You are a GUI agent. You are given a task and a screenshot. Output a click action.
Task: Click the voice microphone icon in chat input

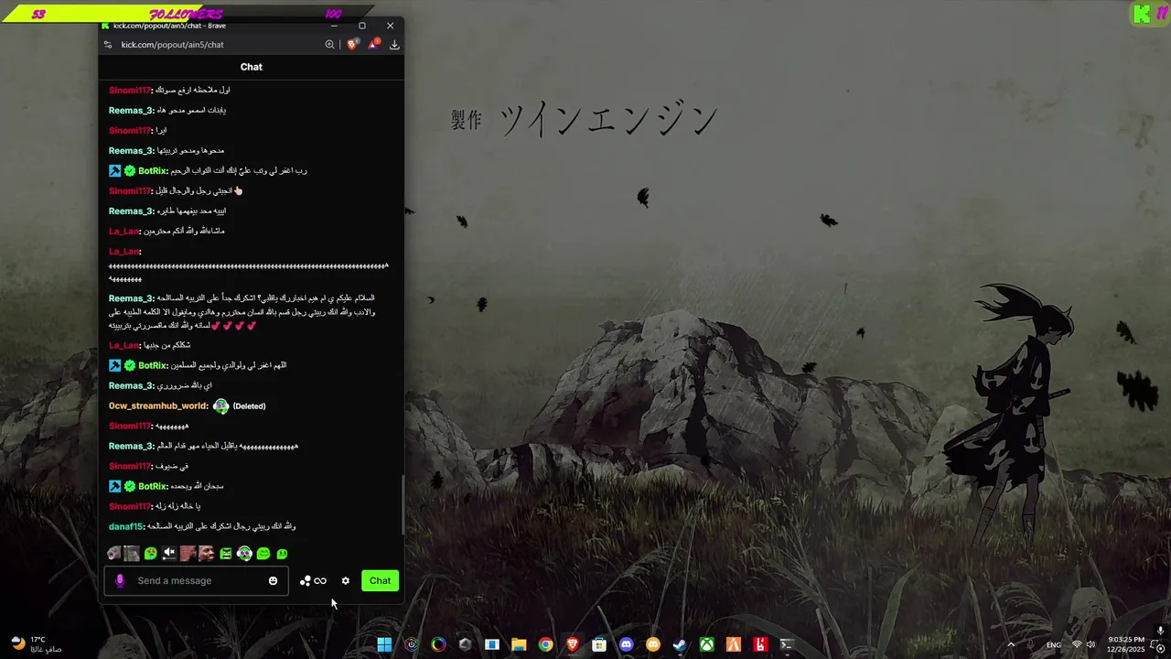(x=120, y=580)
